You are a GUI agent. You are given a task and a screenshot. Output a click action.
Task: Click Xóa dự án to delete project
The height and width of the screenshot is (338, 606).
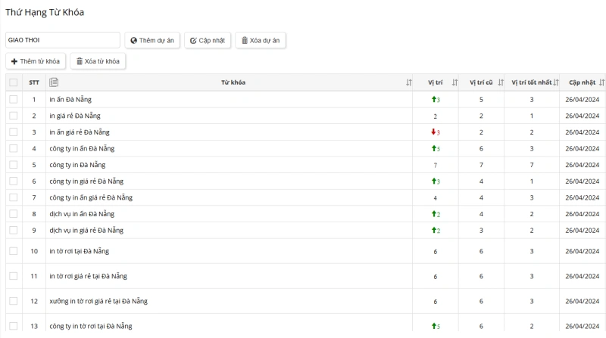coord(261,40)
